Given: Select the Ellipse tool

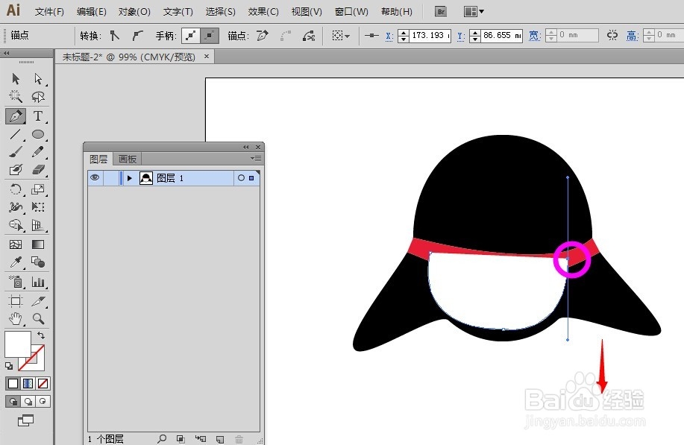Looking at the screenshot, I should coord(38,134).
